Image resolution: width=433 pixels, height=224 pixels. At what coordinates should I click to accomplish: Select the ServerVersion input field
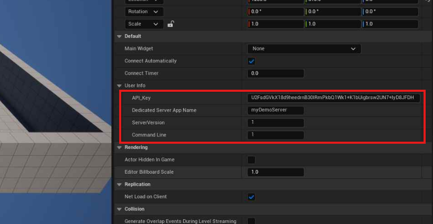pos(276,123)
